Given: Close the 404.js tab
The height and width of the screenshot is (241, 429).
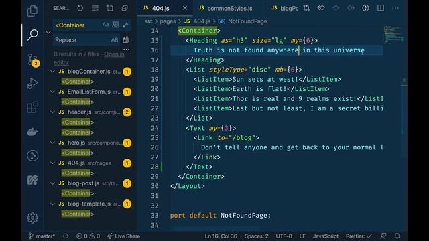Looking at the screenshot, I should (x=185, y=8).
